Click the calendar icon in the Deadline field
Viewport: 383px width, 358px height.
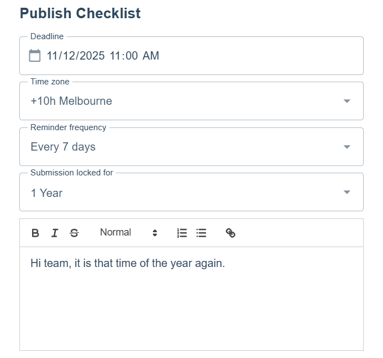coord(35,56)
